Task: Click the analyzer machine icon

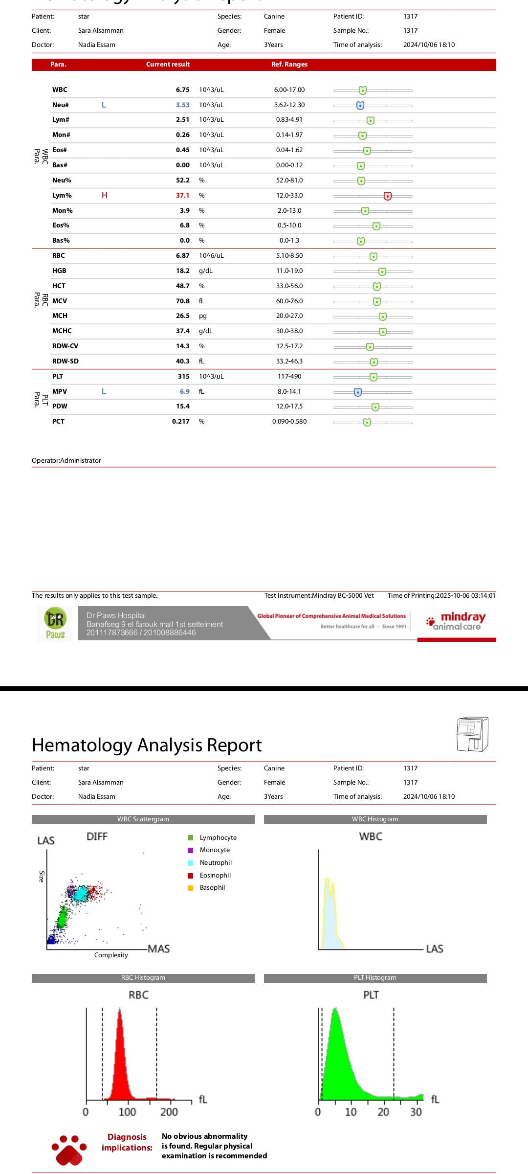Action: click(472, 734)
